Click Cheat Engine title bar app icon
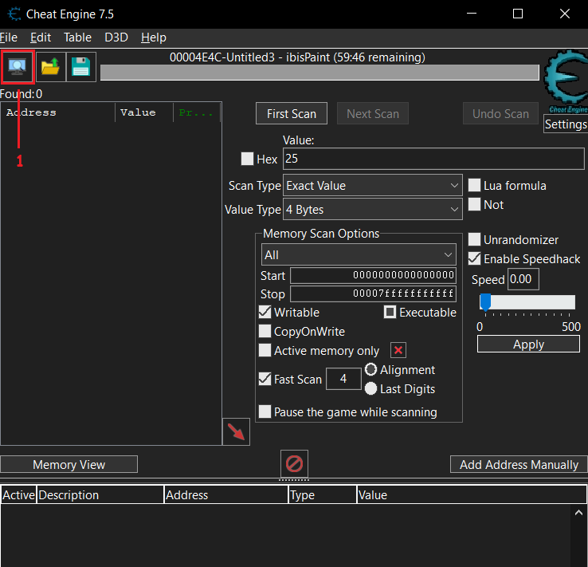Image resolution: width=588 pixels, height=567 pixels. tap(14, 14)
